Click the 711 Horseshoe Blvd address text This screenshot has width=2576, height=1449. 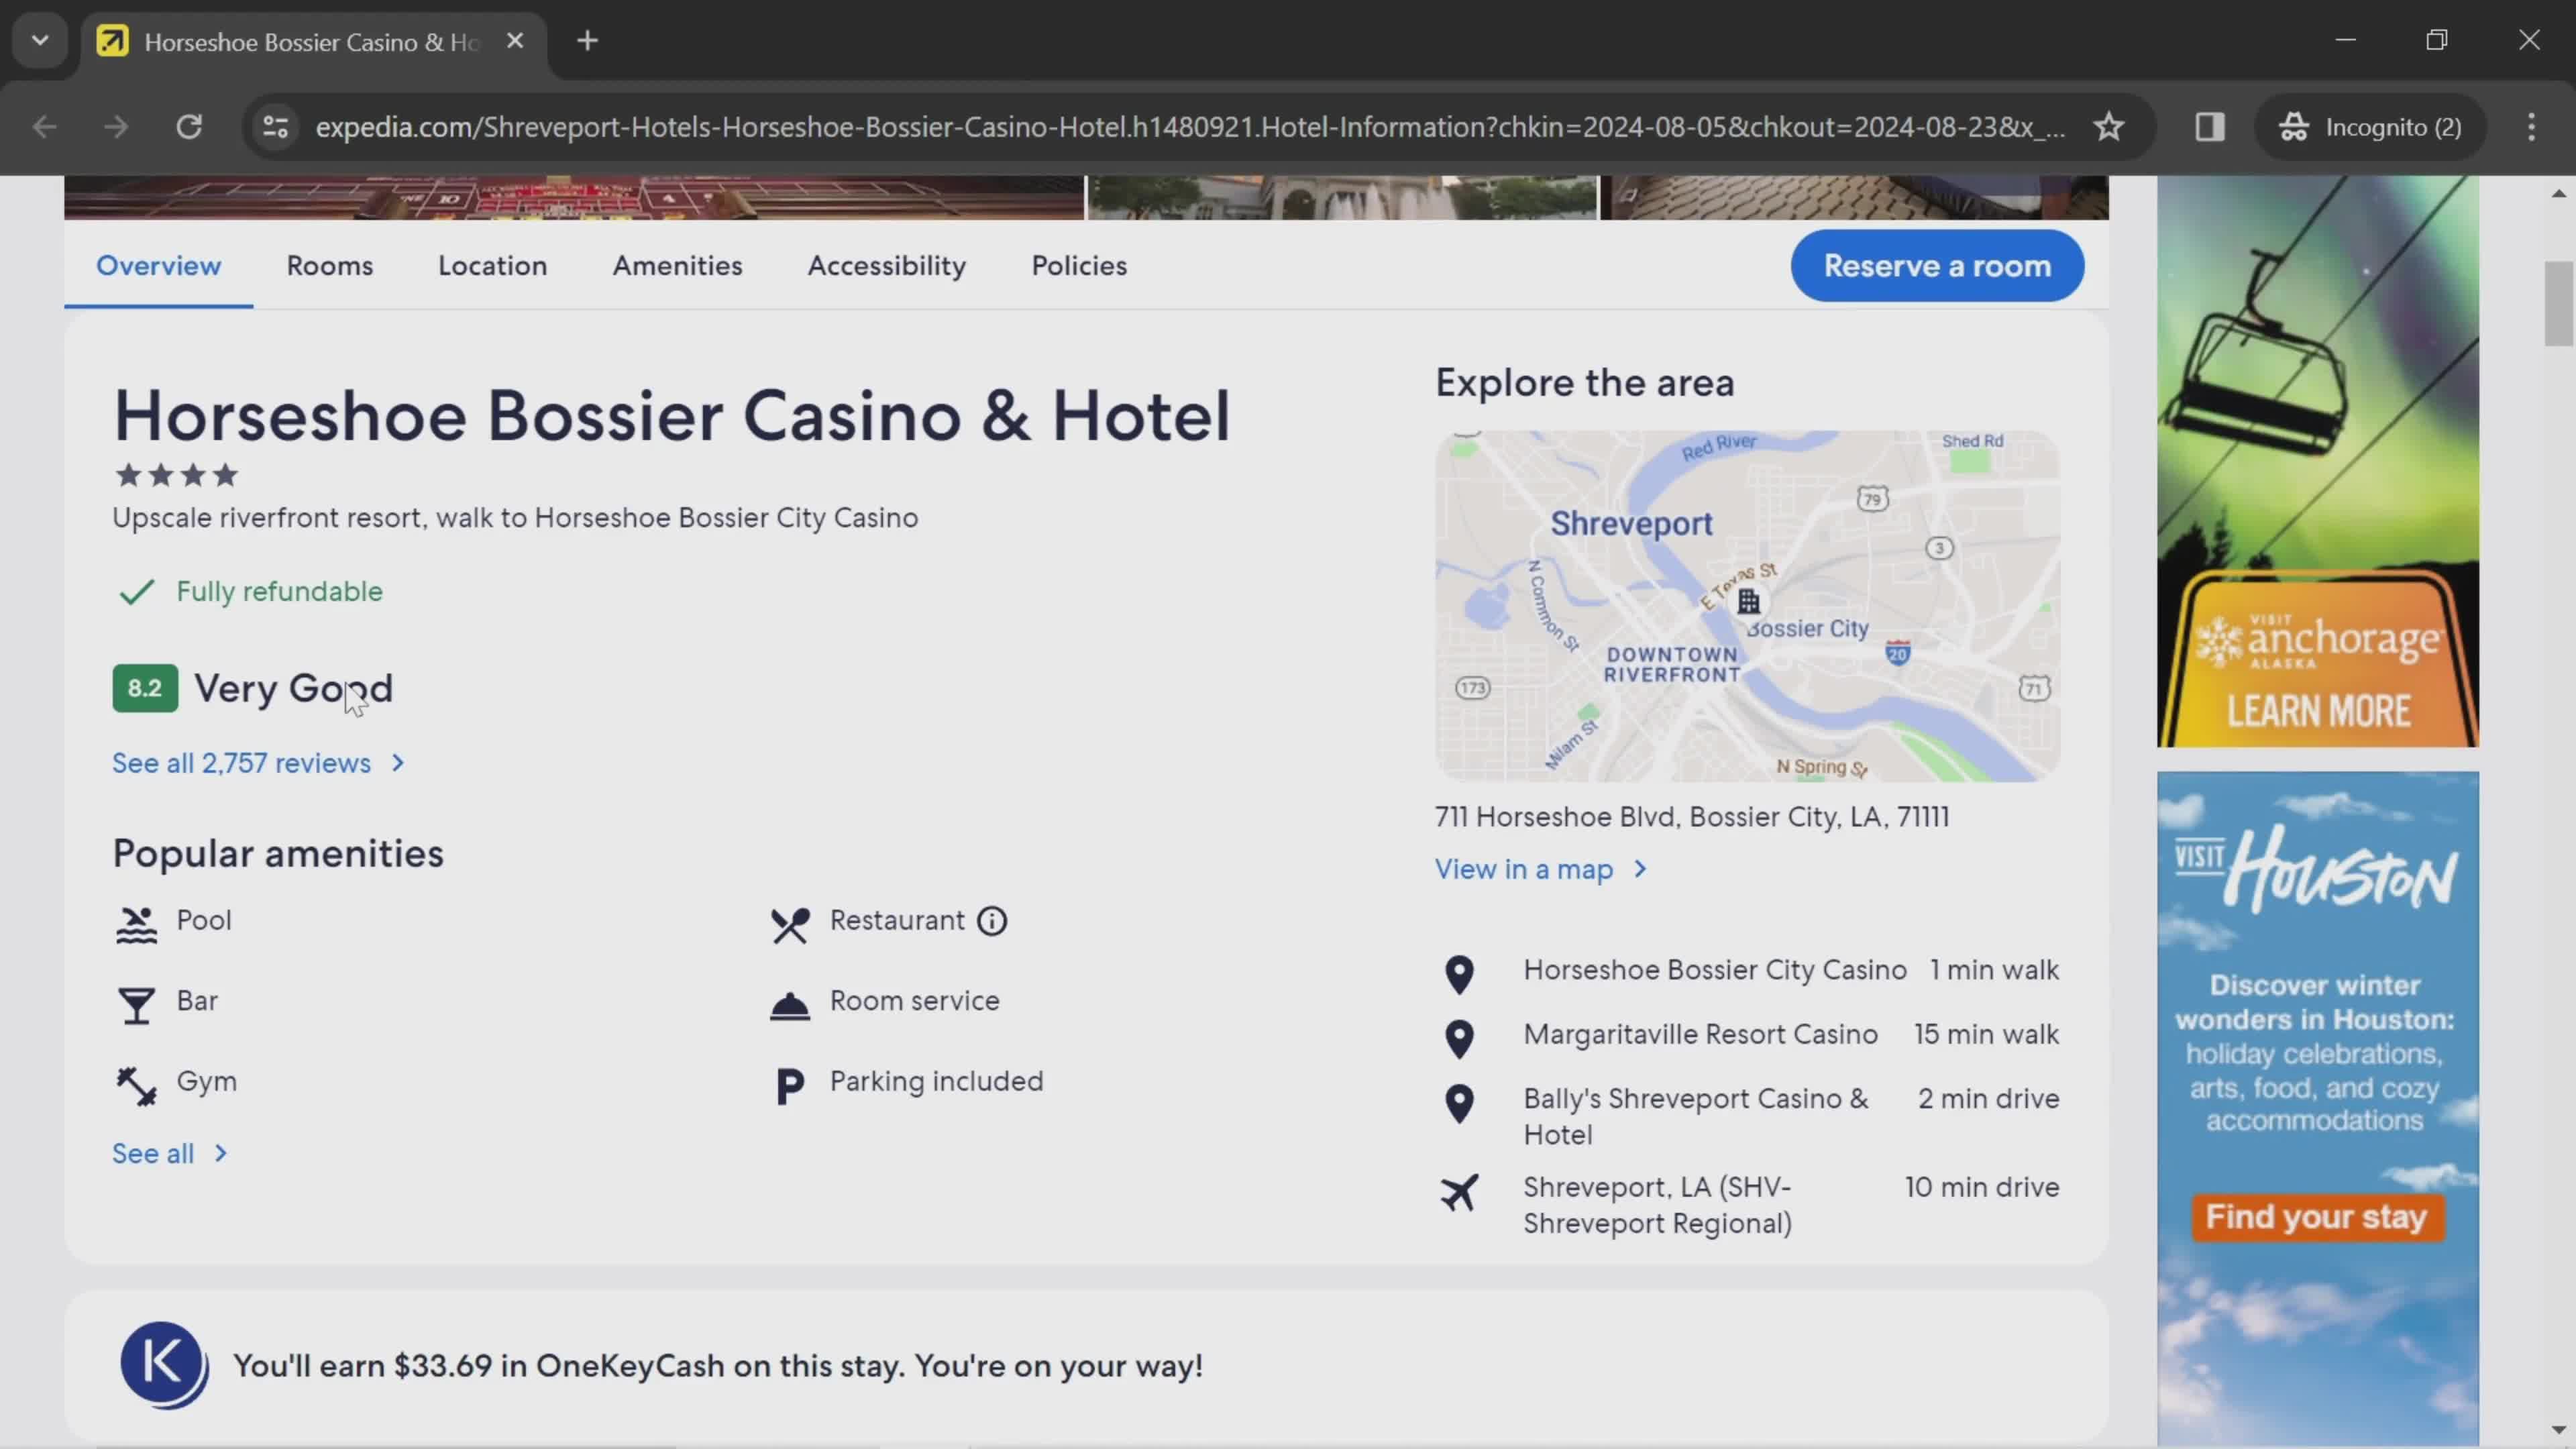1692,817
